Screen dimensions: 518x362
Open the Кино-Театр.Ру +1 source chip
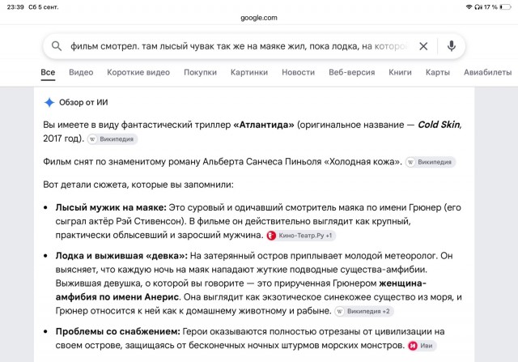[x=301, y=236]
